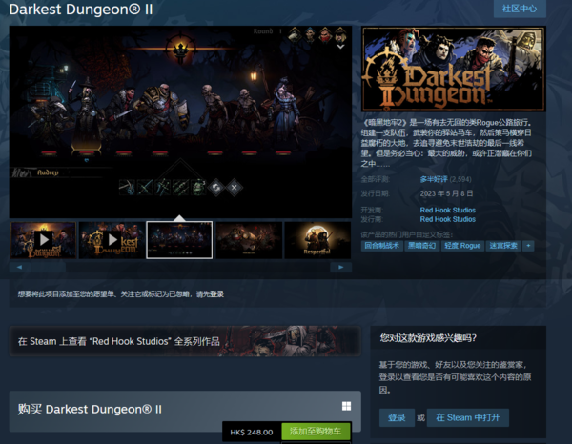Select the 黑暗奇幻 tag
The image size is (572, 444).
(421, 246)
